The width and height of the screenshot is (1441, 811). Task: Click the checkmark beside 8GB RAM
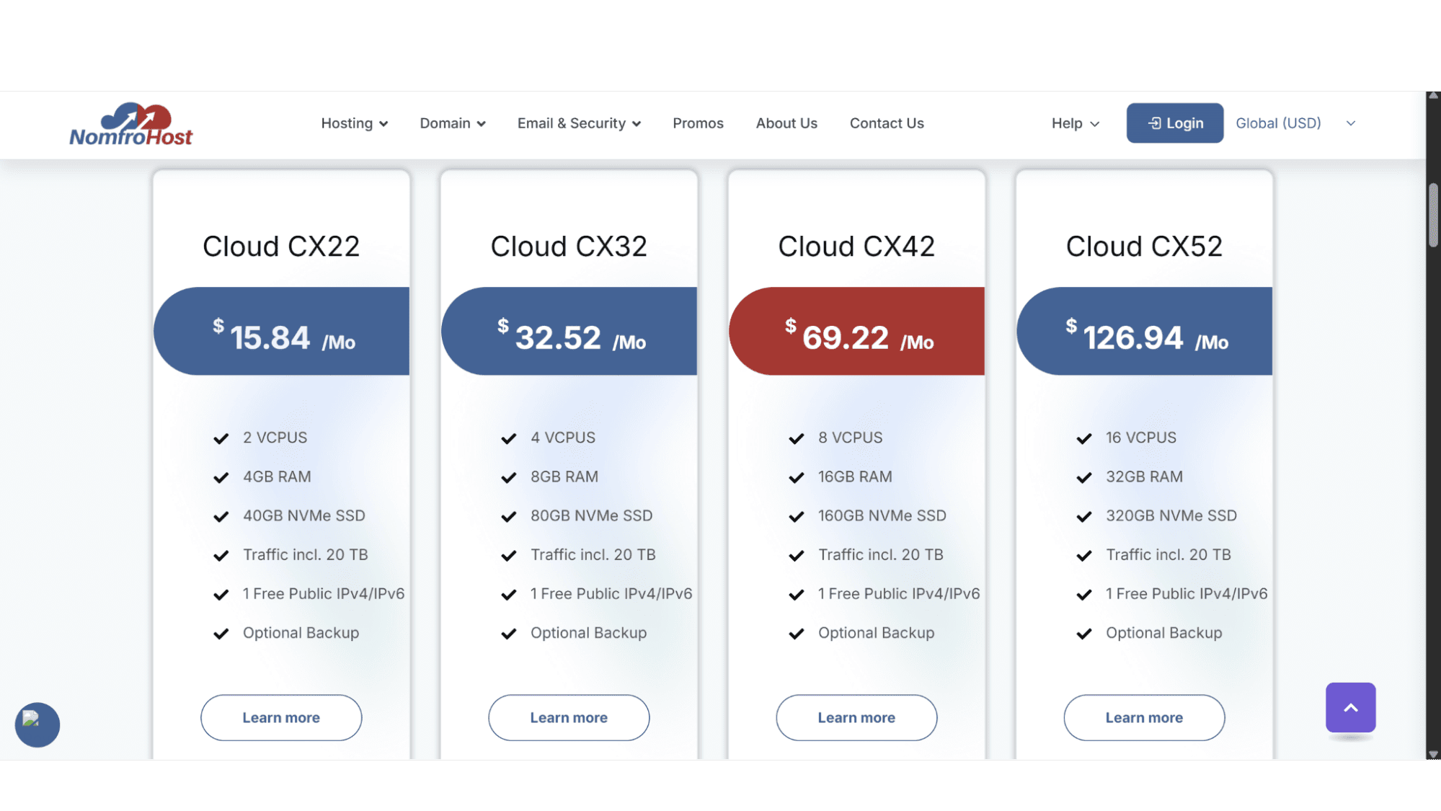pos(508,477)
